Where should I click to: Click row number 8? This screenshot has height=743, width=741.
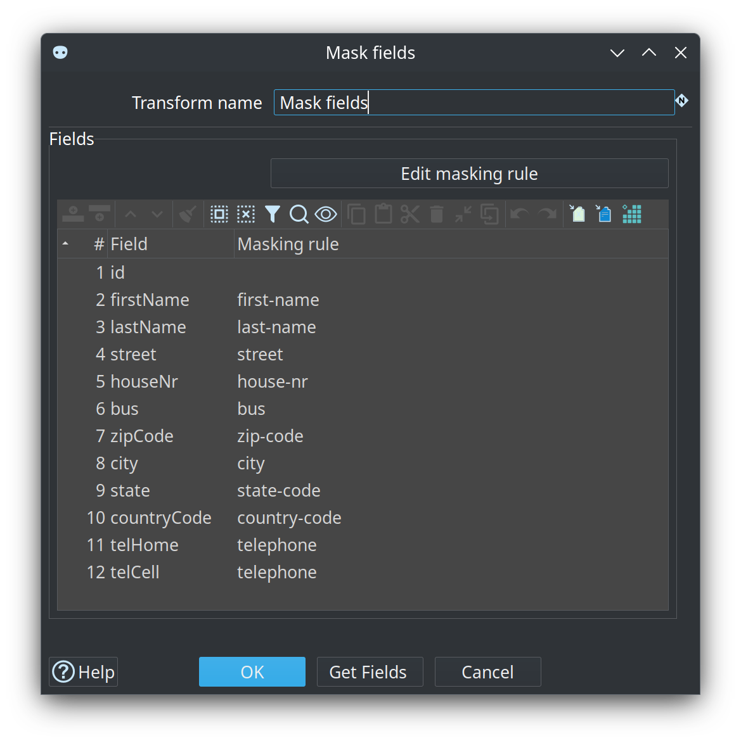pyautogui.click(x=100, y=464)
